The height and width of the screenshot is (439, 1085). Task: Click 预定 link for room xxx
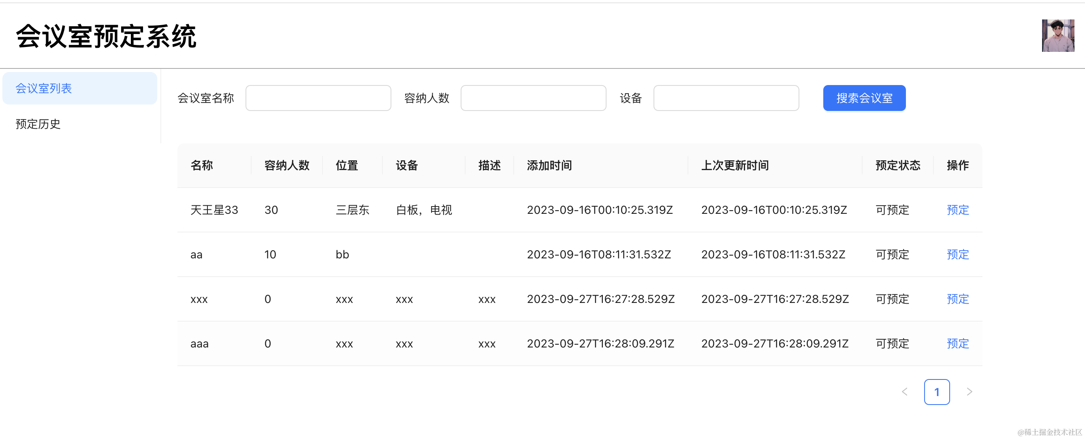957,299
